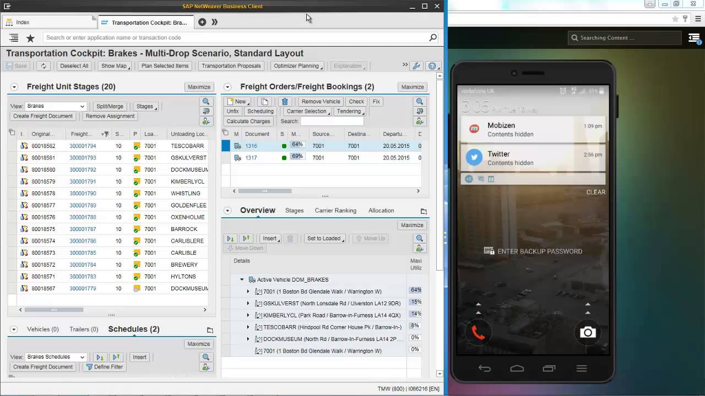The image size is (705, 396).
Task: Switch to the Vehicles (0) tab
Action: pos(43,329)
